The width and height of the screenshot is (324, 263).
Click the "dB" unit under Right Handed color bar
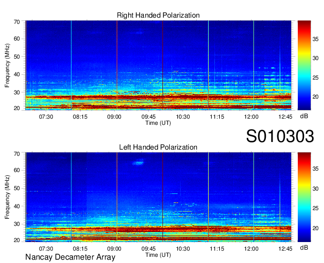[304, 116]
